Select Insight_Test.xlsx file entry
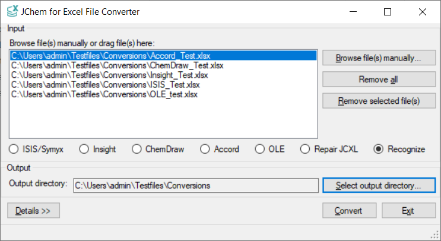 pyautogui.click(x=110, y=75)
